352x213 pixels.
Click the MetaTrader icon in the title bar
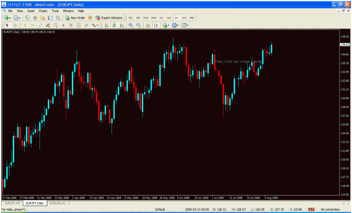coord(4,5)
